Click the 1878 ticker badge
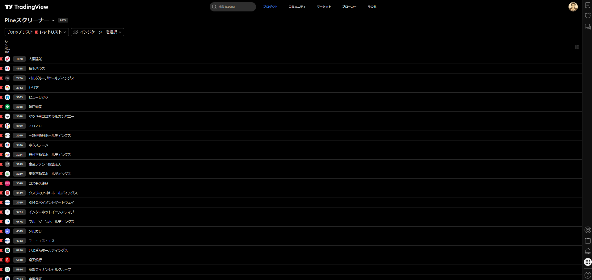Viewport: 592px width, 280px height. (19, 59)
